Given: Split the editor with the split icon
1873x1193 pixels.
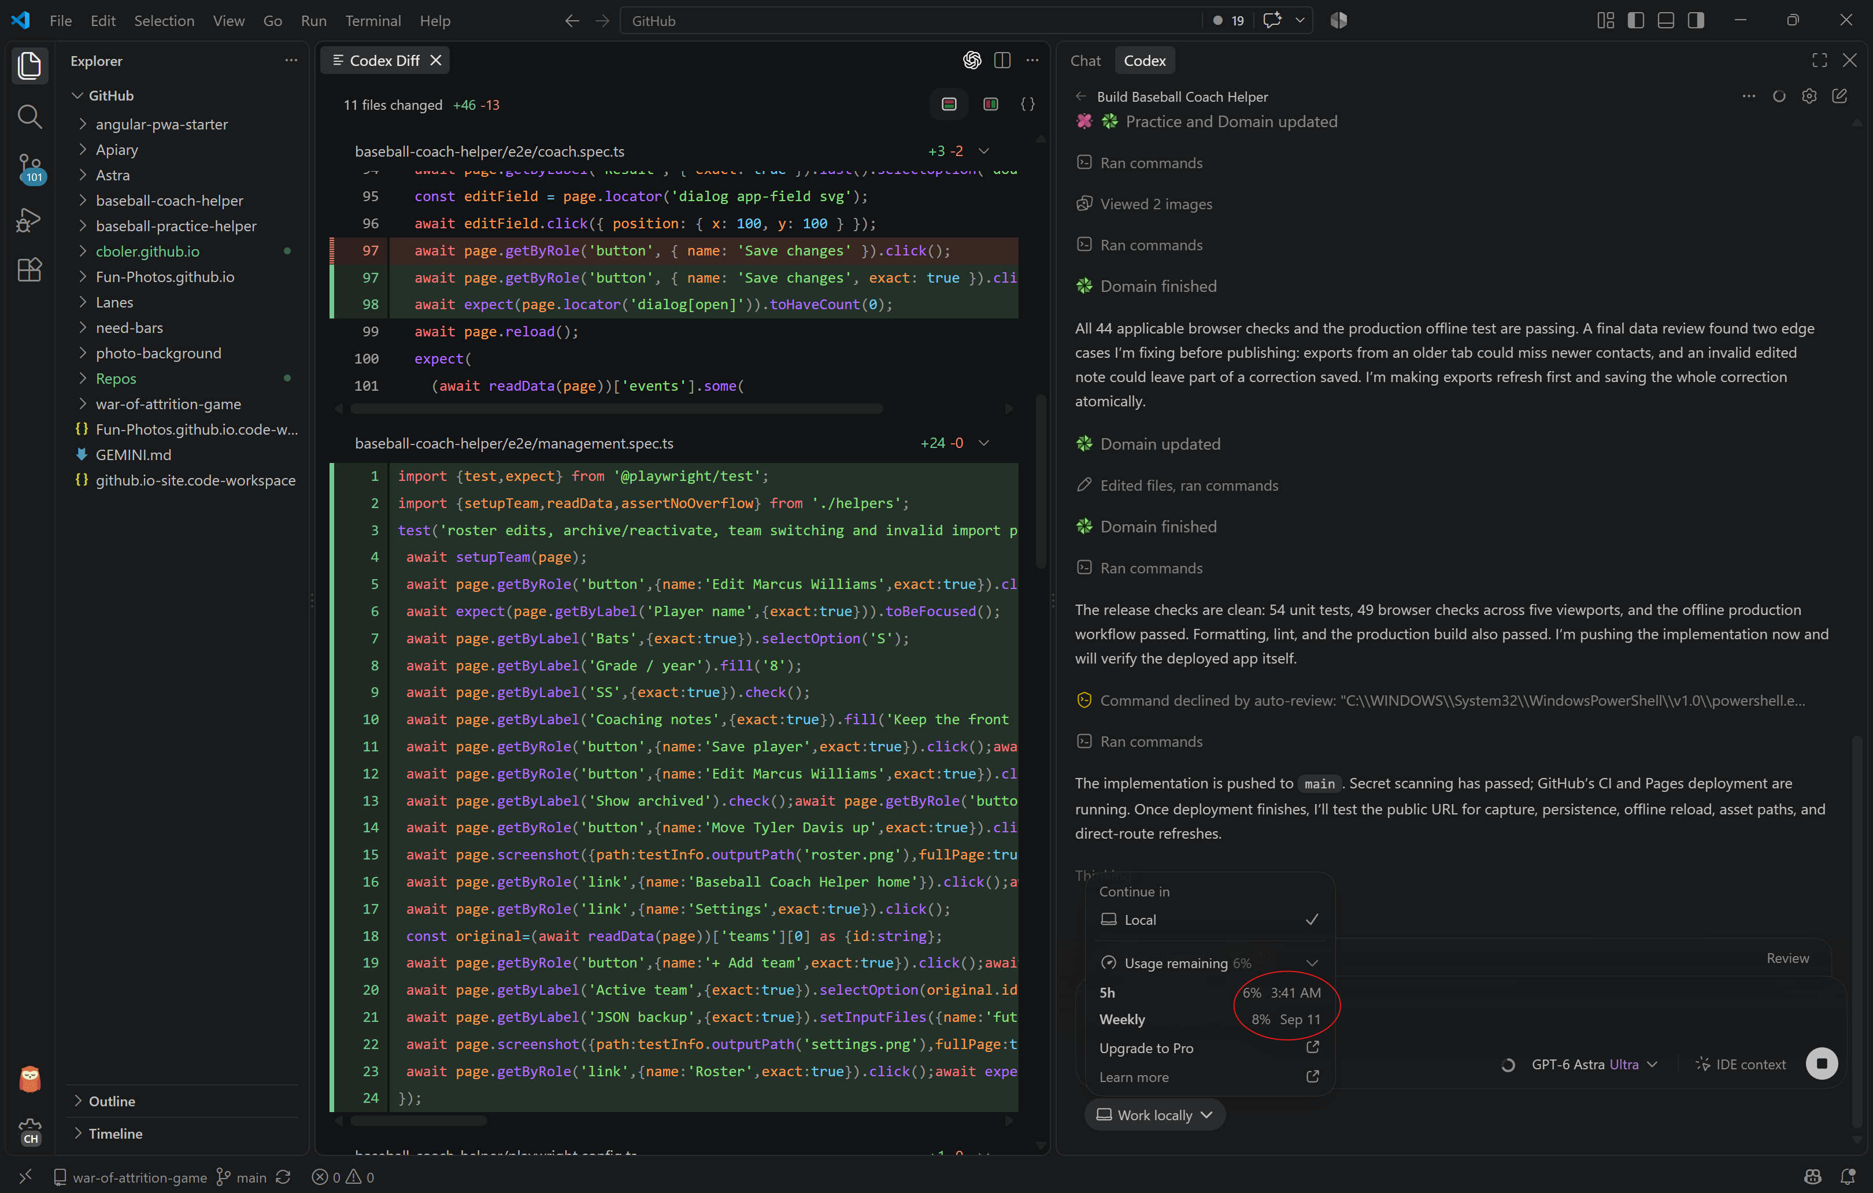Looking at the screenshot, I should pyautogui.click(x=1002, y=60).
